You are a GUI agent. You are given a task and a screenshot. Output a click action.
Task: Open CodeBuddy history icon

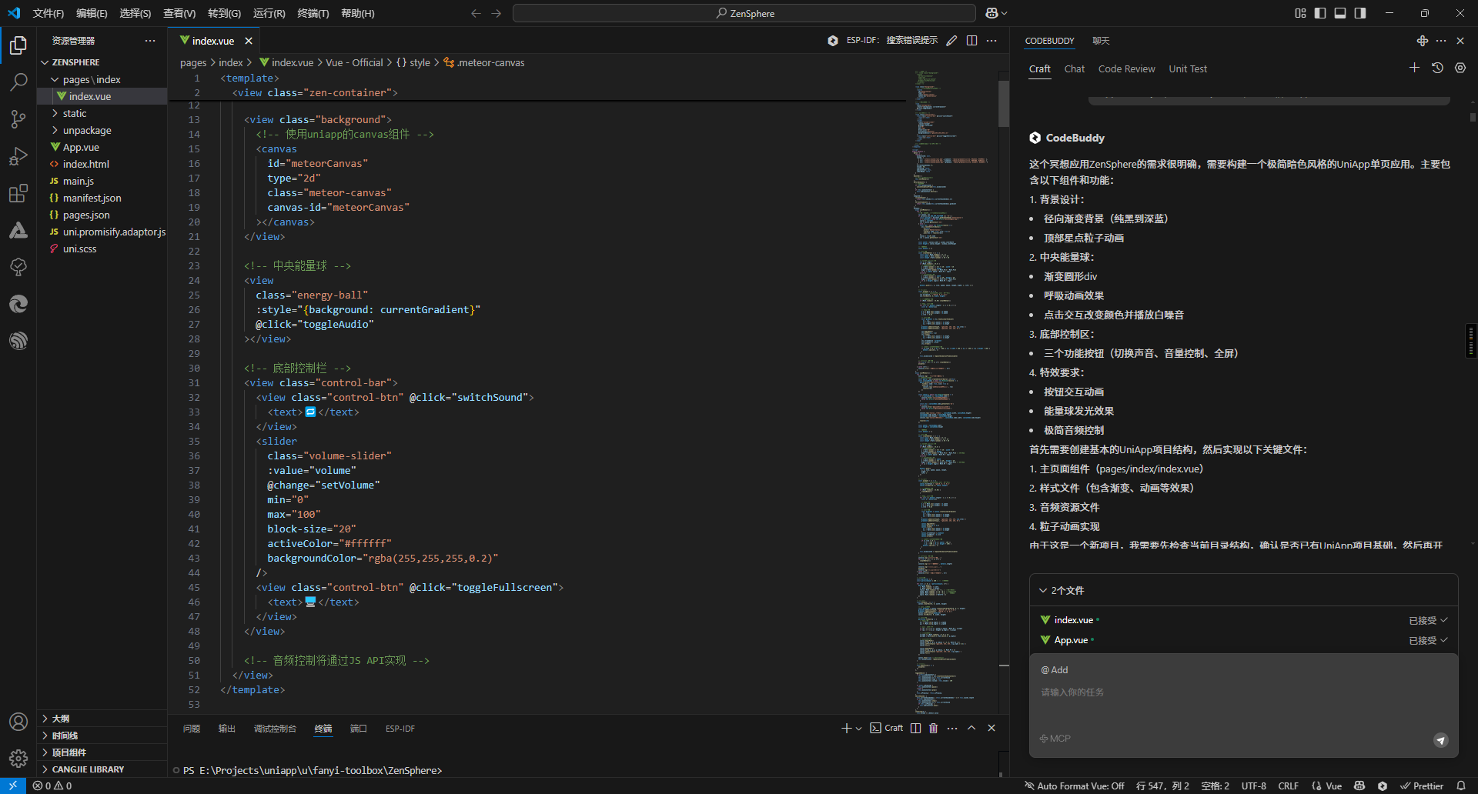[x=1437, y=68]
